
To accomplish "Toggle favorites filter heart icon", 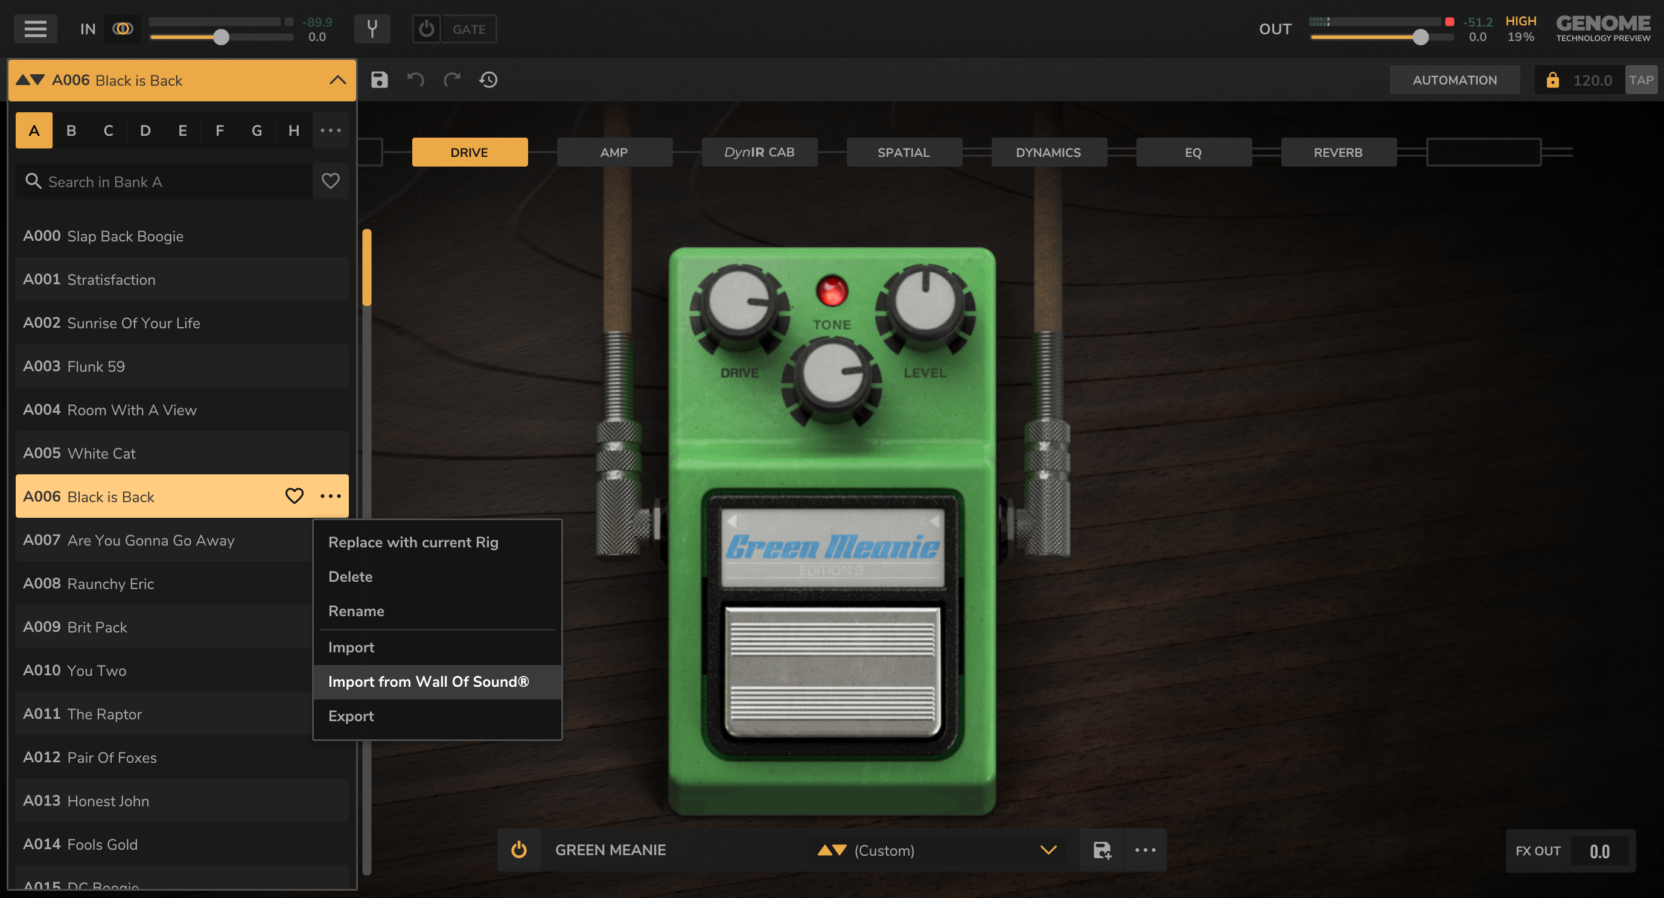I will click(x=331, y=182).
